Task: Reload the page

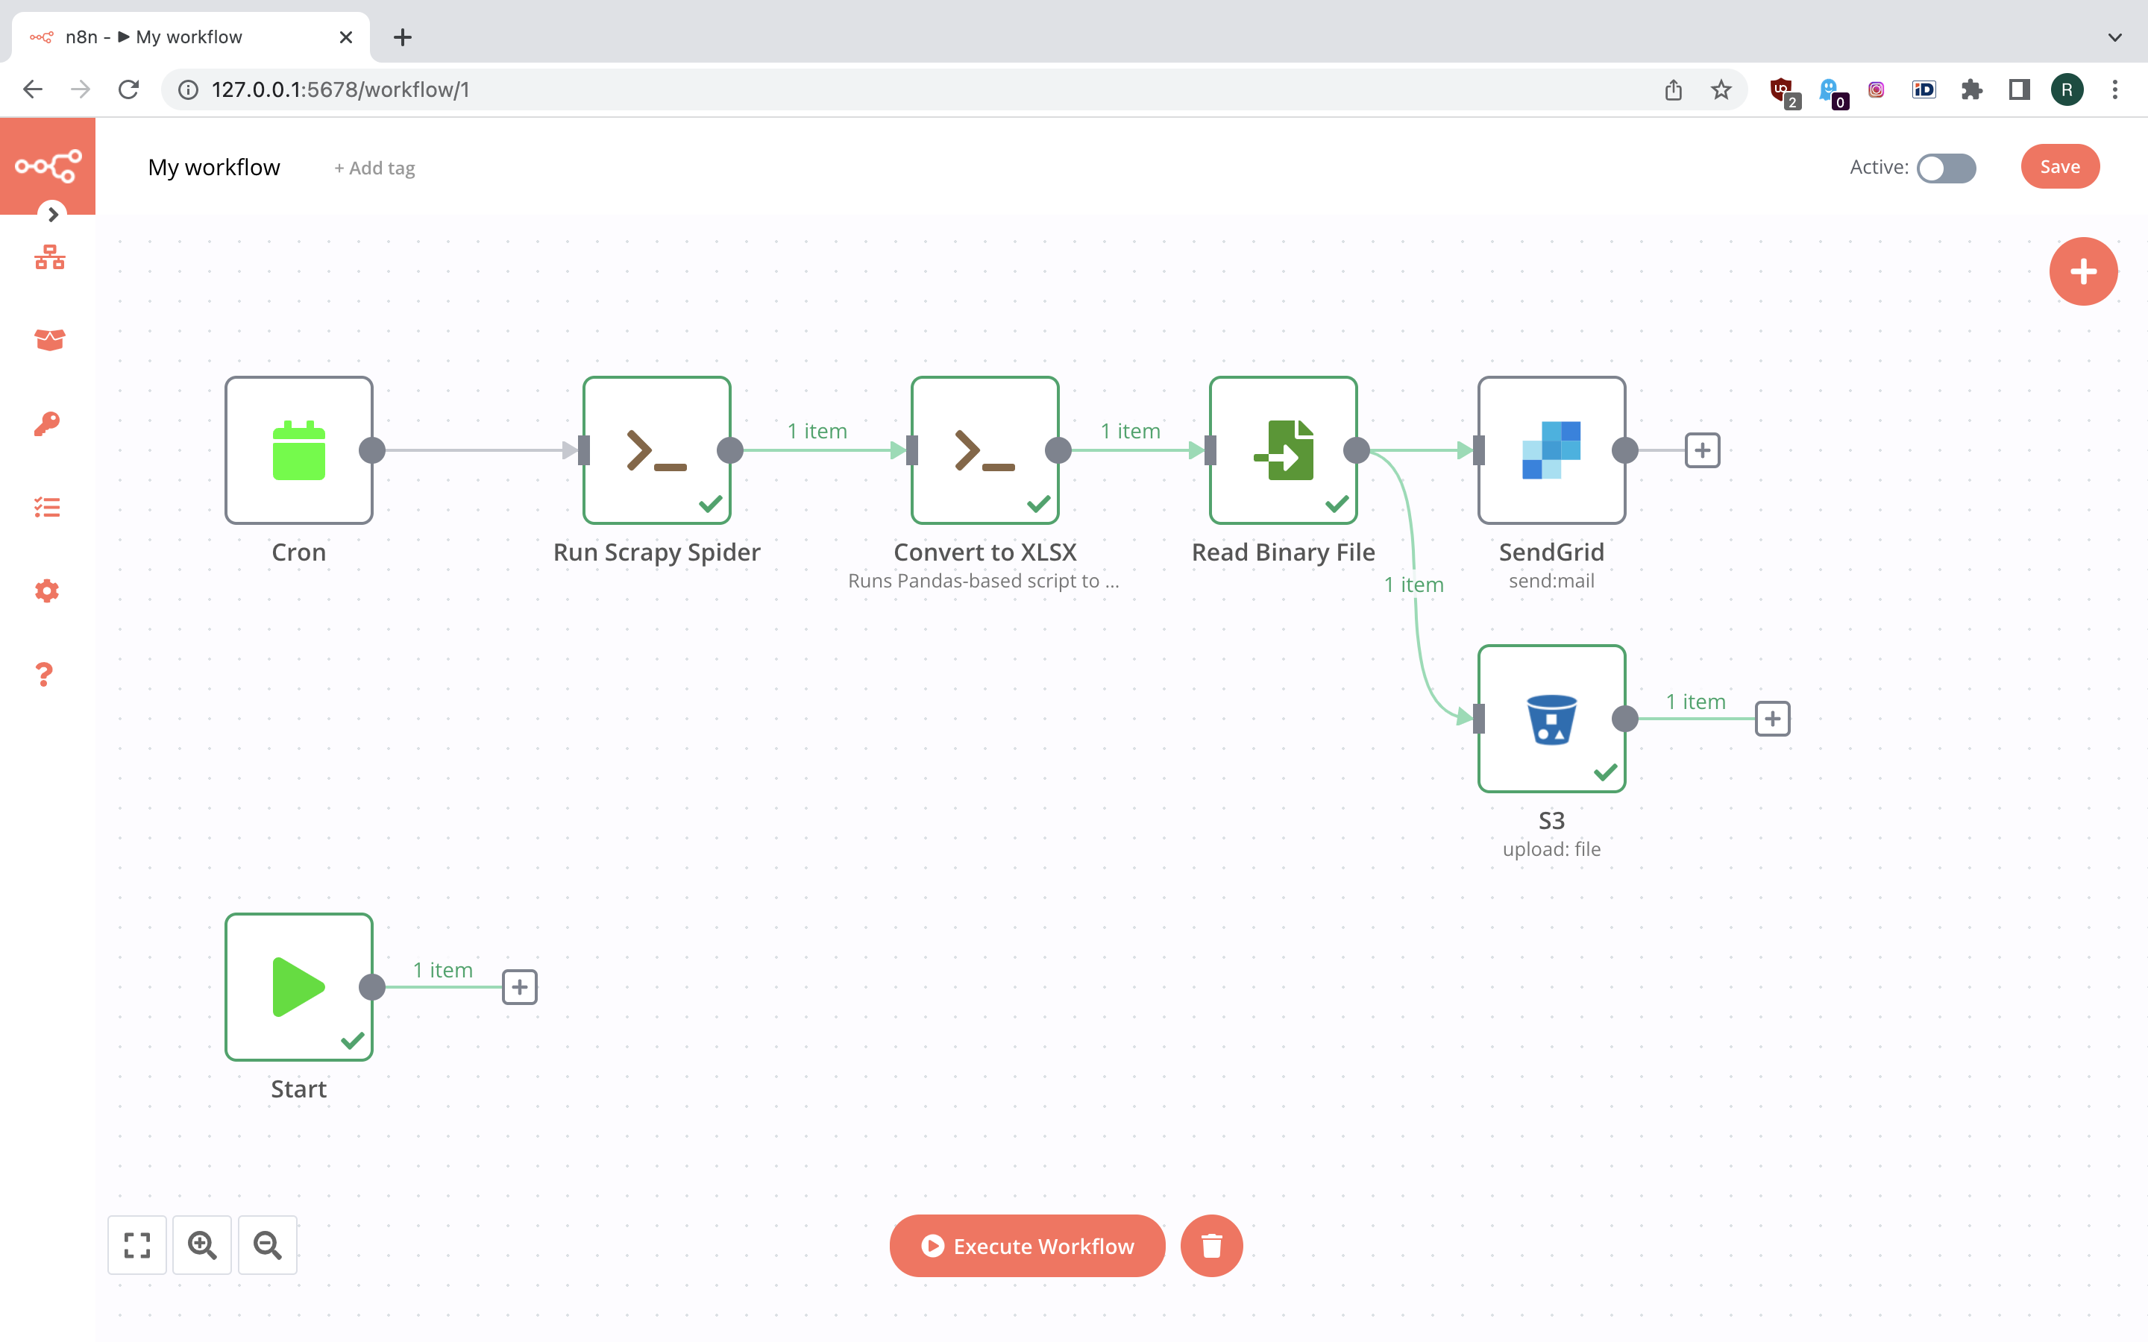Action: click(129, 89)
